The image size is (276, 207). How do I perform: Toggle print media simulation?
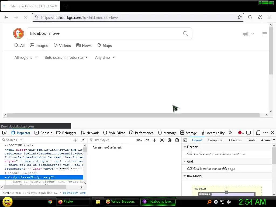click(x=177, y=140)
